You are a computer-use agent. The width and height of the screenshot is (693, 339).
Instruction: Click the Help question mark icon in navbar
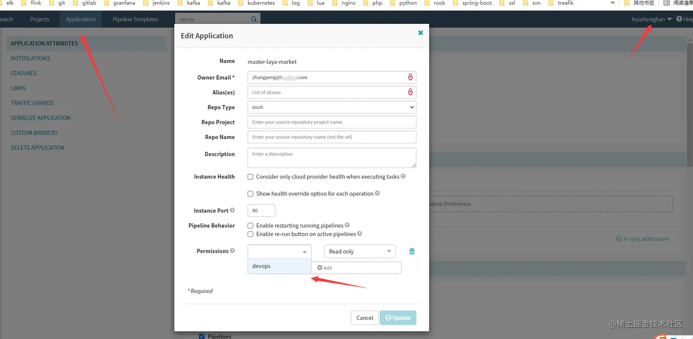coord(679,19)
